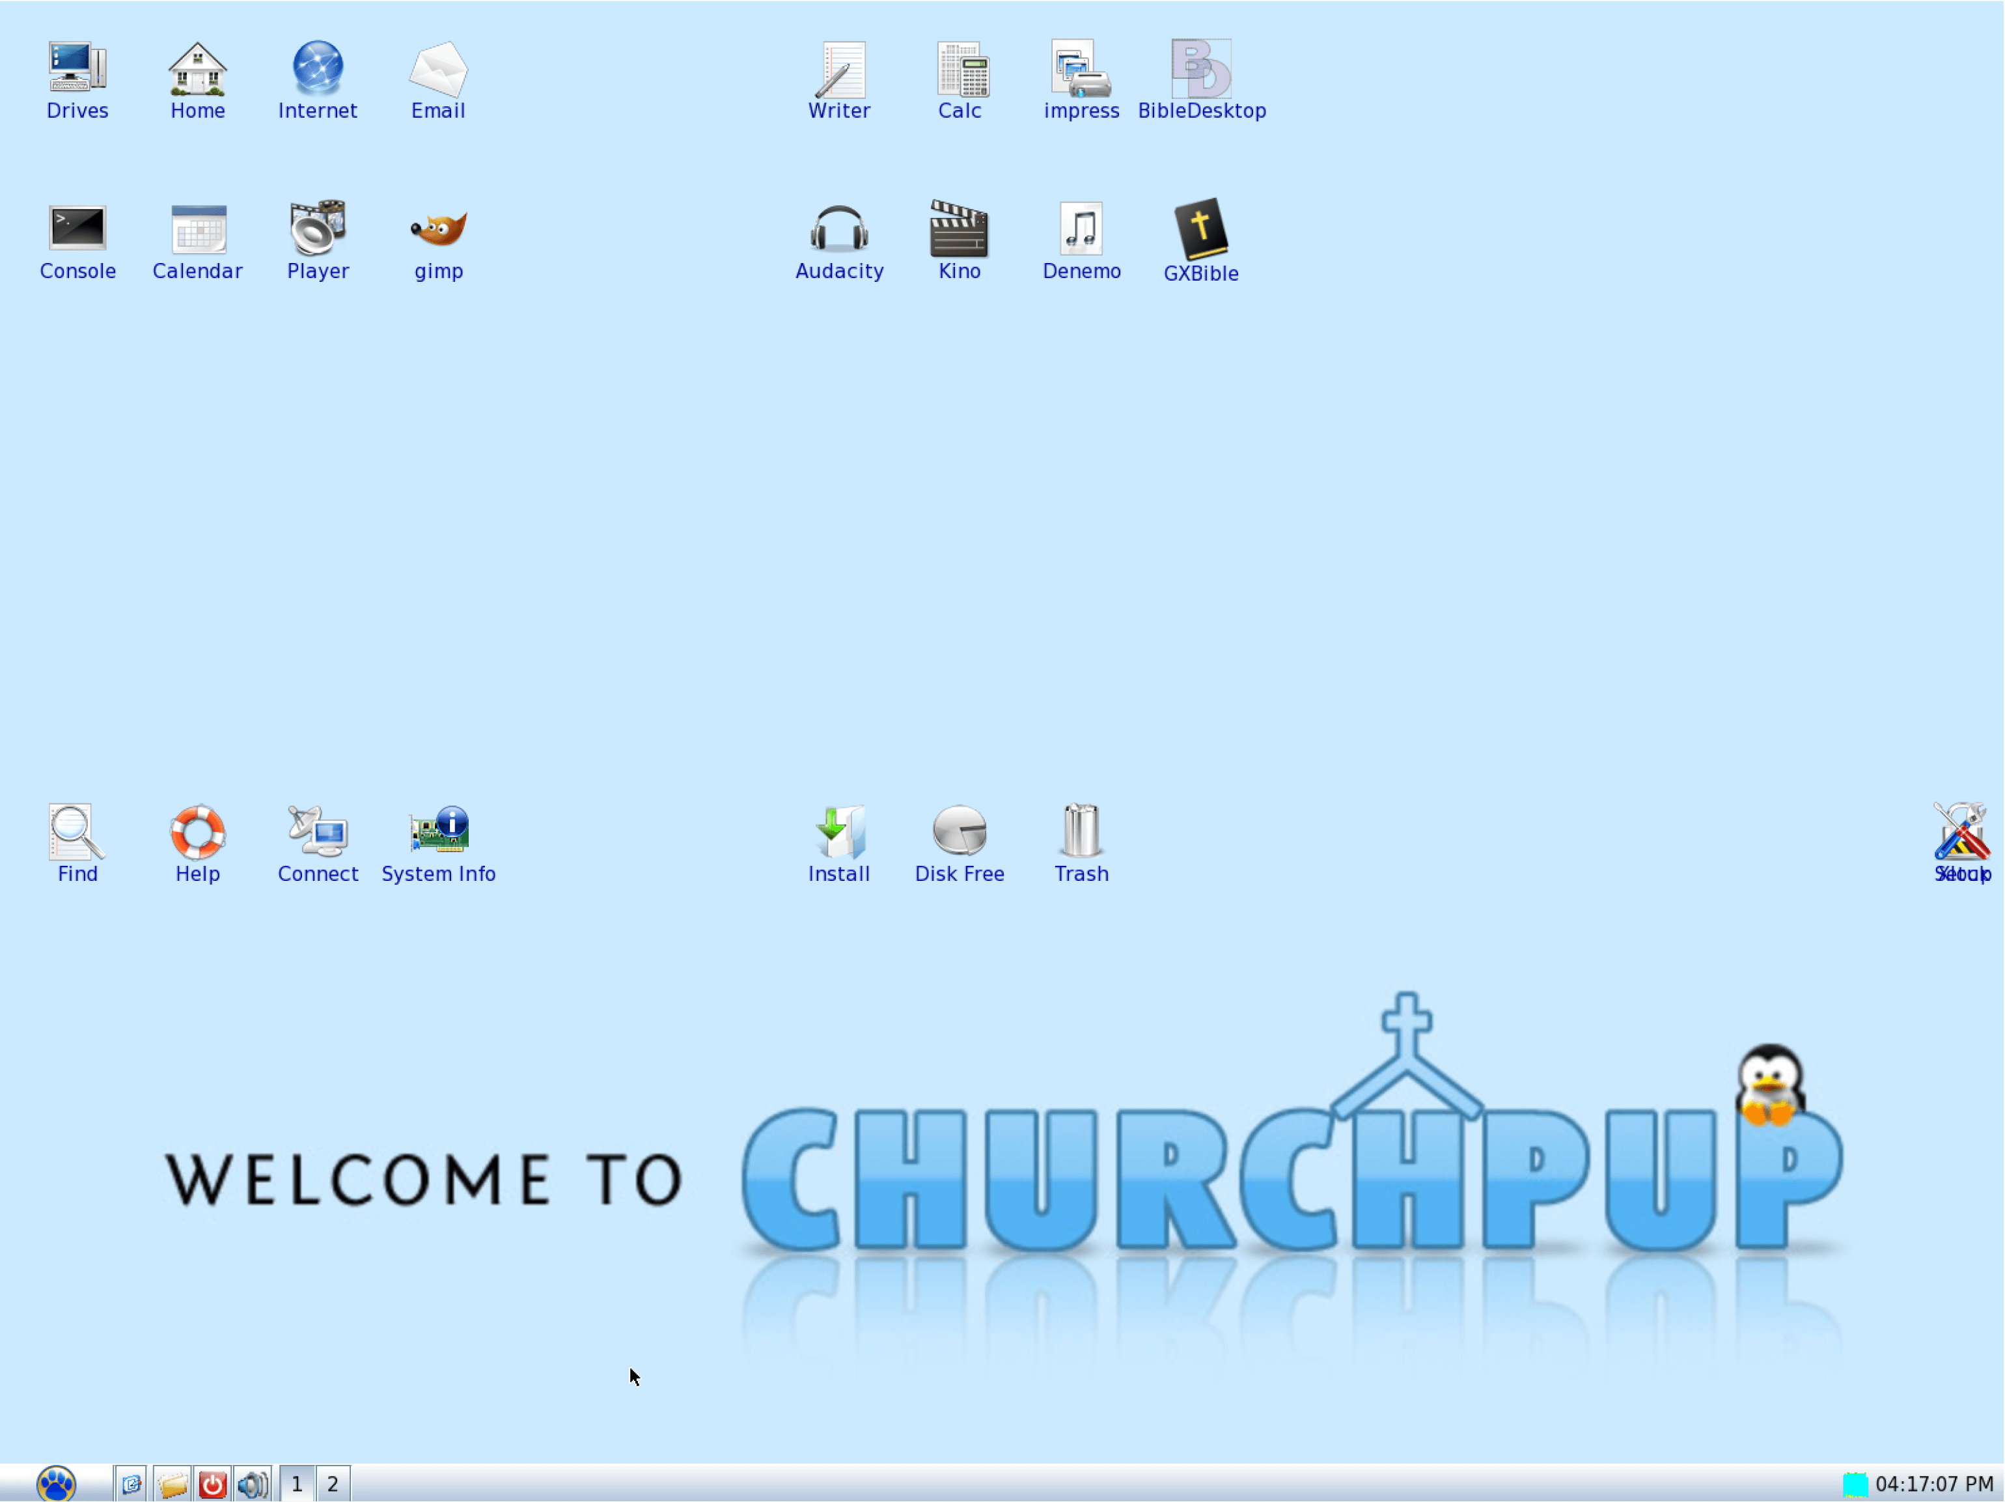
Task: Open the Trash can icon
Action: click(1081, 830)
